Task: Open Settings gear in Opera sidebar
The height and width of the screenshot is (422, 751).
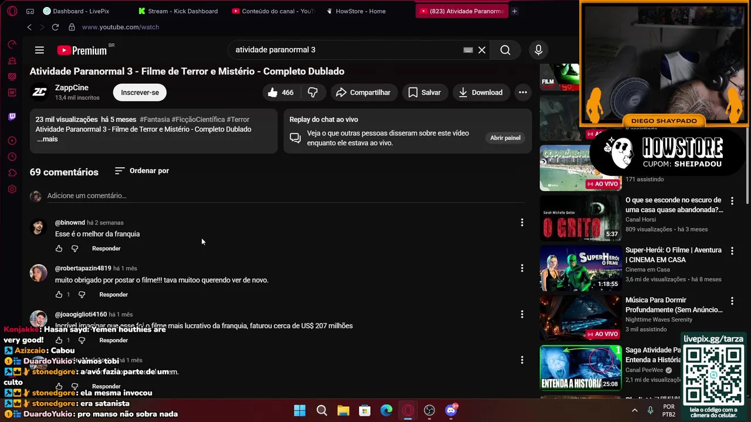Action: (12, 189)
